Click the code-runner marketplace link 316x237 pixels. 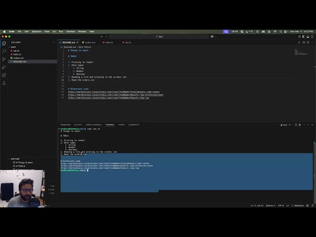click(114, 92)
